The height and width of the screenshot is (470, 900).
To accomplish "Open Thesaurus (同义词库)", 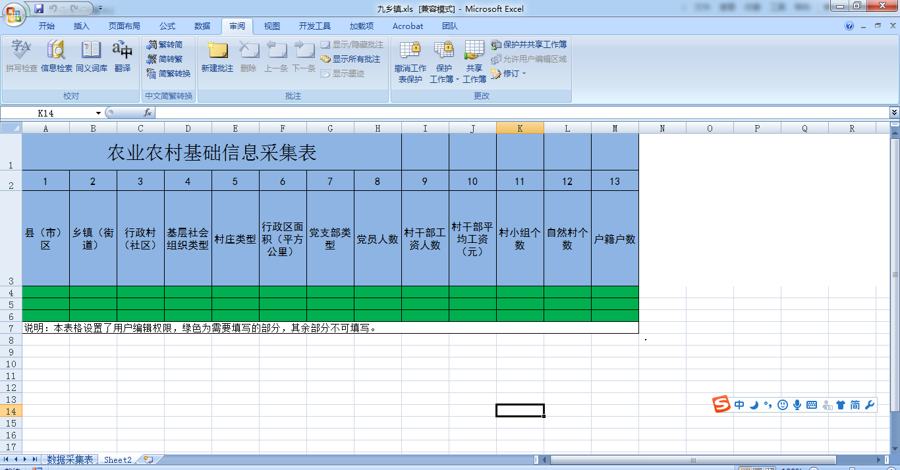I will [x=91, y=55].
